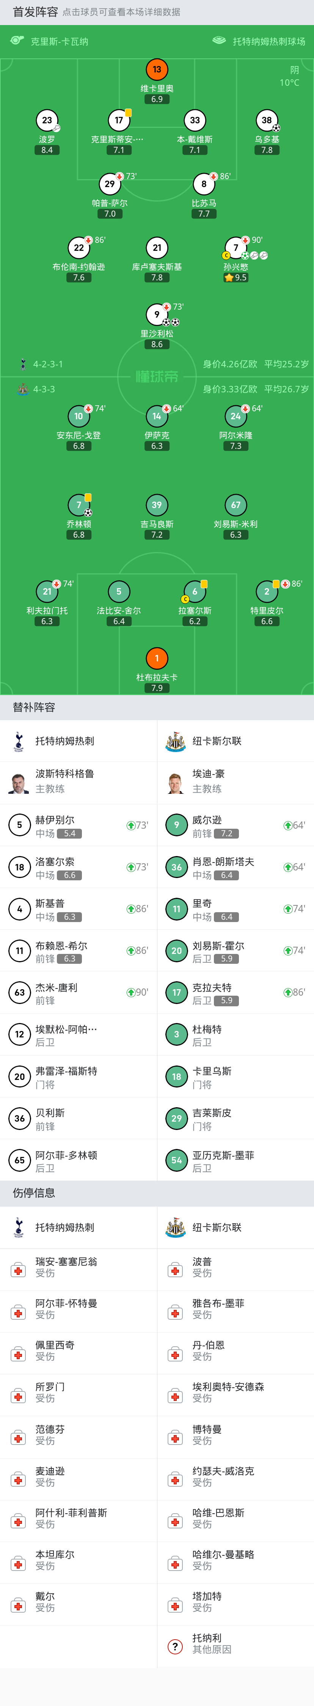Tap 乔林顿 number 7 yellow-card player
Viewport: 314px width, 1706px height.
[79, 505]
